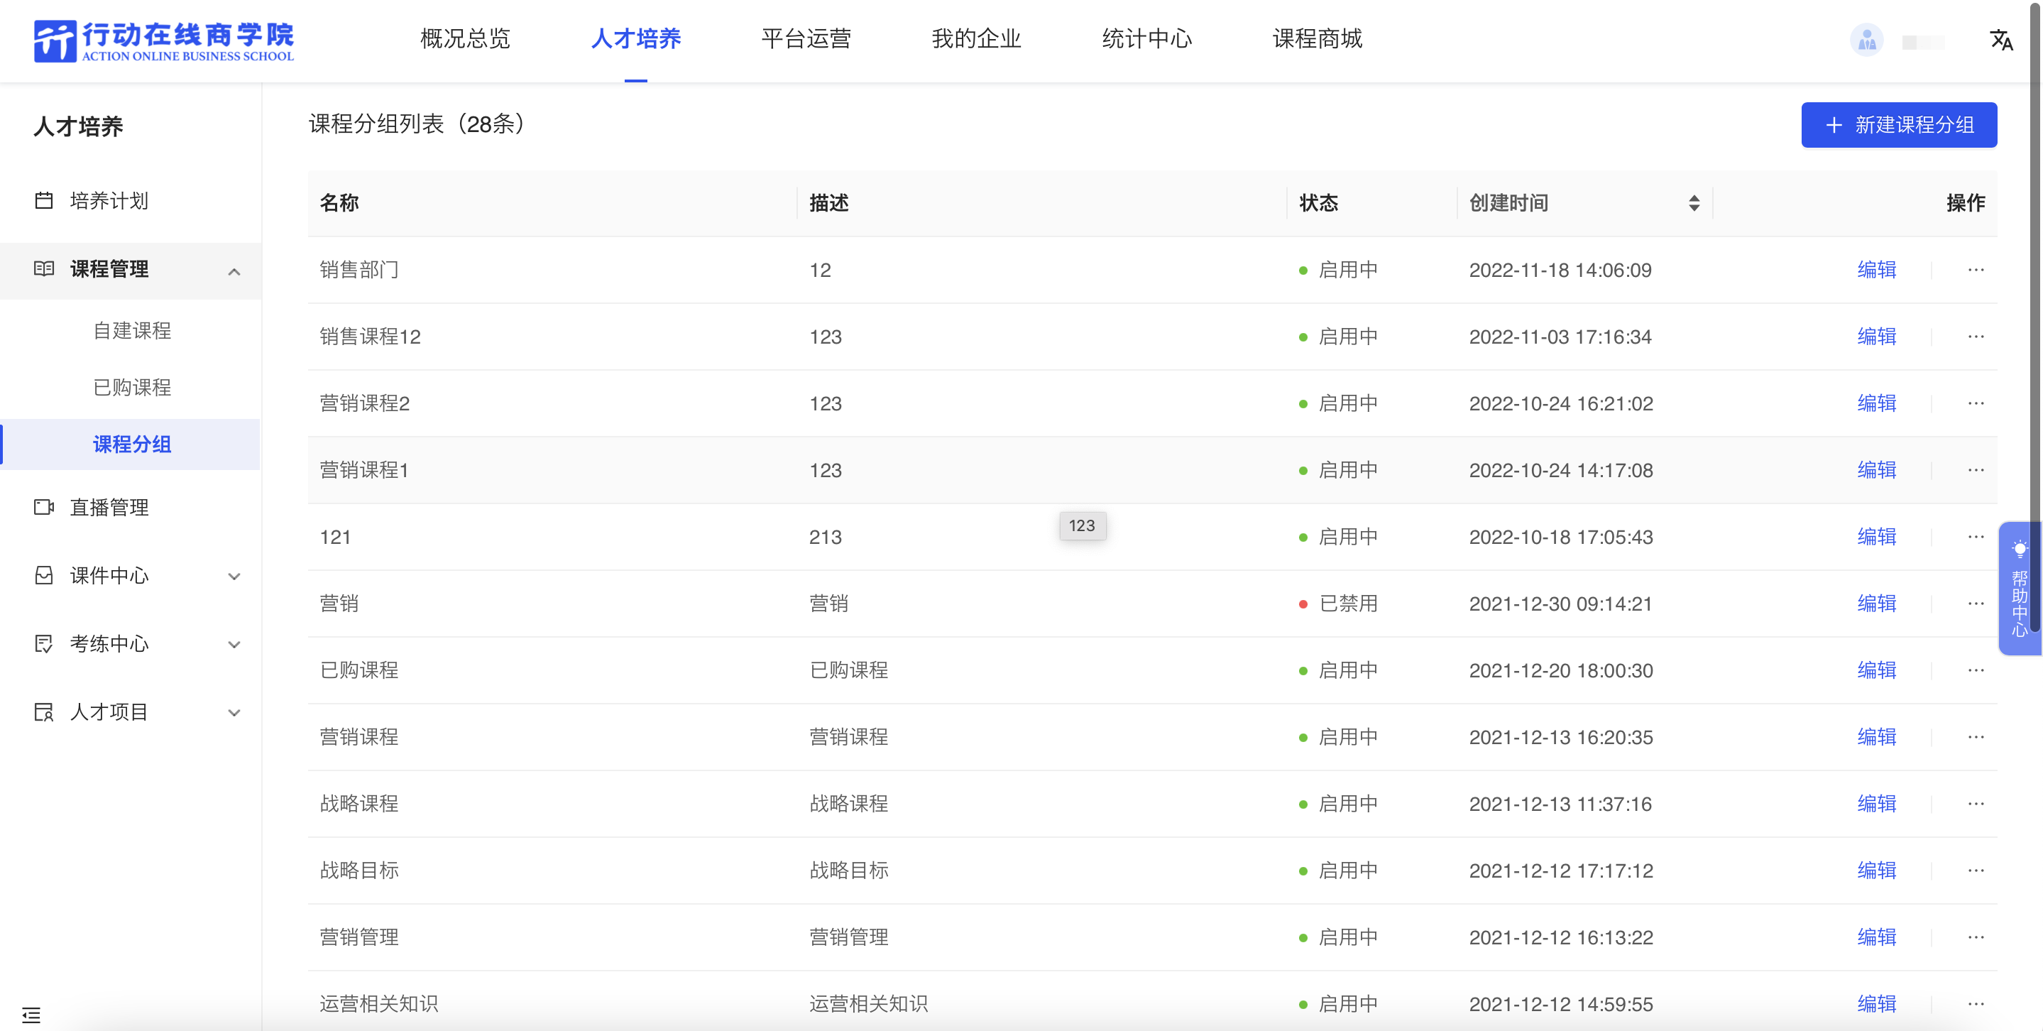Edit the disabled 营销 group

[x=1876, y=604]
